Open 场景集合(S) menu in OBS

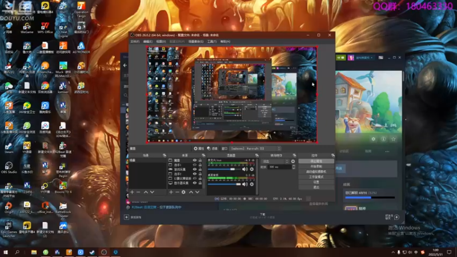pos(196,42)
